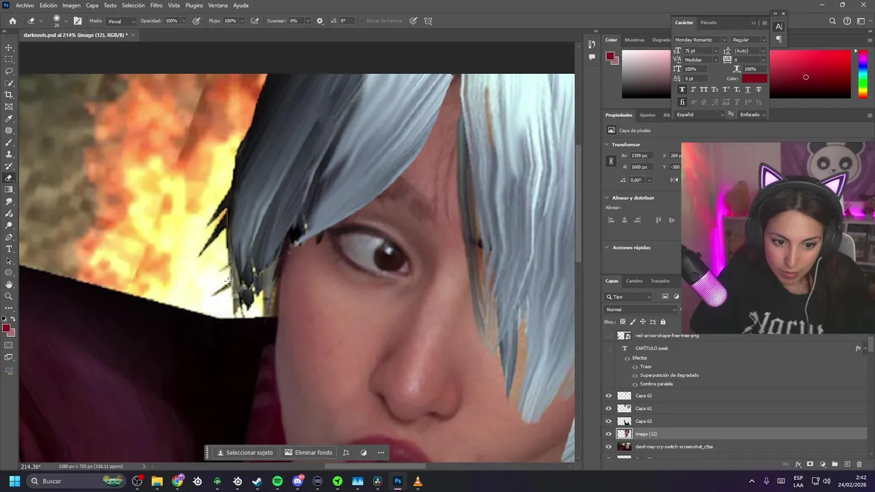This screenshot has height=492, width=875.
Task: Select the Clone Stamp tool
Action: tap(9, 154)
